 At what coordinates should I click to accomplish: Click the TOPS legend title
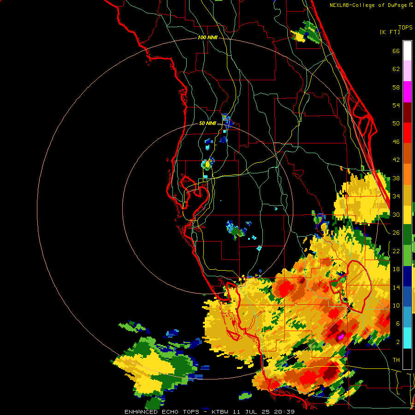tap(405, 27)
